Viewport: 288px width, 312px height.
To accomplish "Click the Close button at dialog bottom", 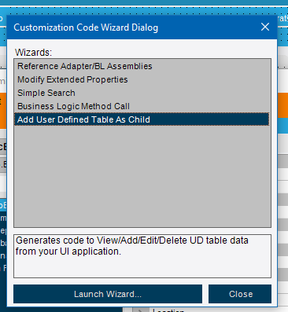I will (x=240, y=294).
